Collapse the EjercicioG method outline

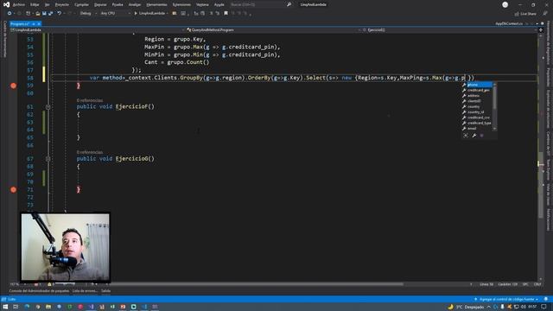click(x=48, y=159)
